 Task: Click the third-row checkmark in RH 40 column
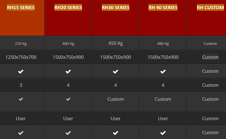pyautogui.click(x=163, y=71)
